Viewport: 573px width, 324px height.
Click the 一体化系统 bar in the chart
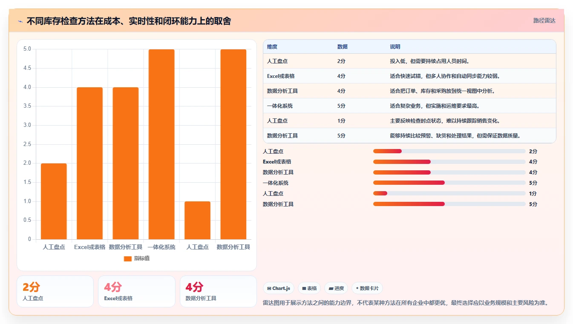pos(161,144)
